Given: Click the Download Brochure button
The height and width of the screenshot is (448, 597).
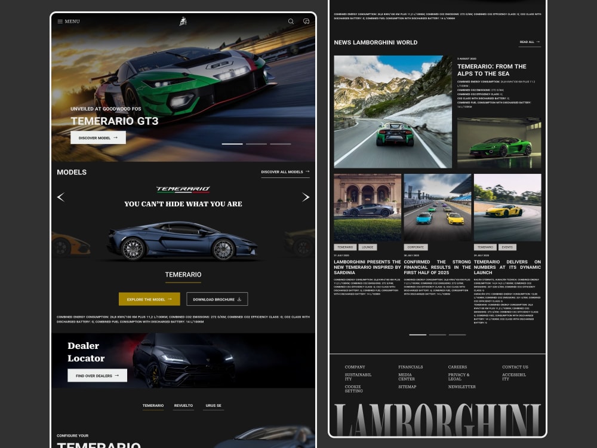Looking at the screenshot, I should [x=217, y=299].
